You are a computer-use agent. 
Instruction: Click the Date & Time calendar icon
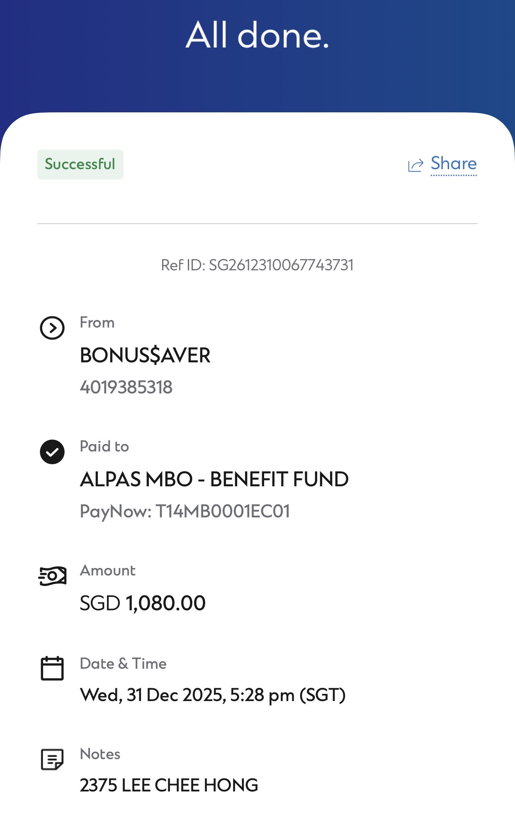pyautogui.click(x=52, y=668)
